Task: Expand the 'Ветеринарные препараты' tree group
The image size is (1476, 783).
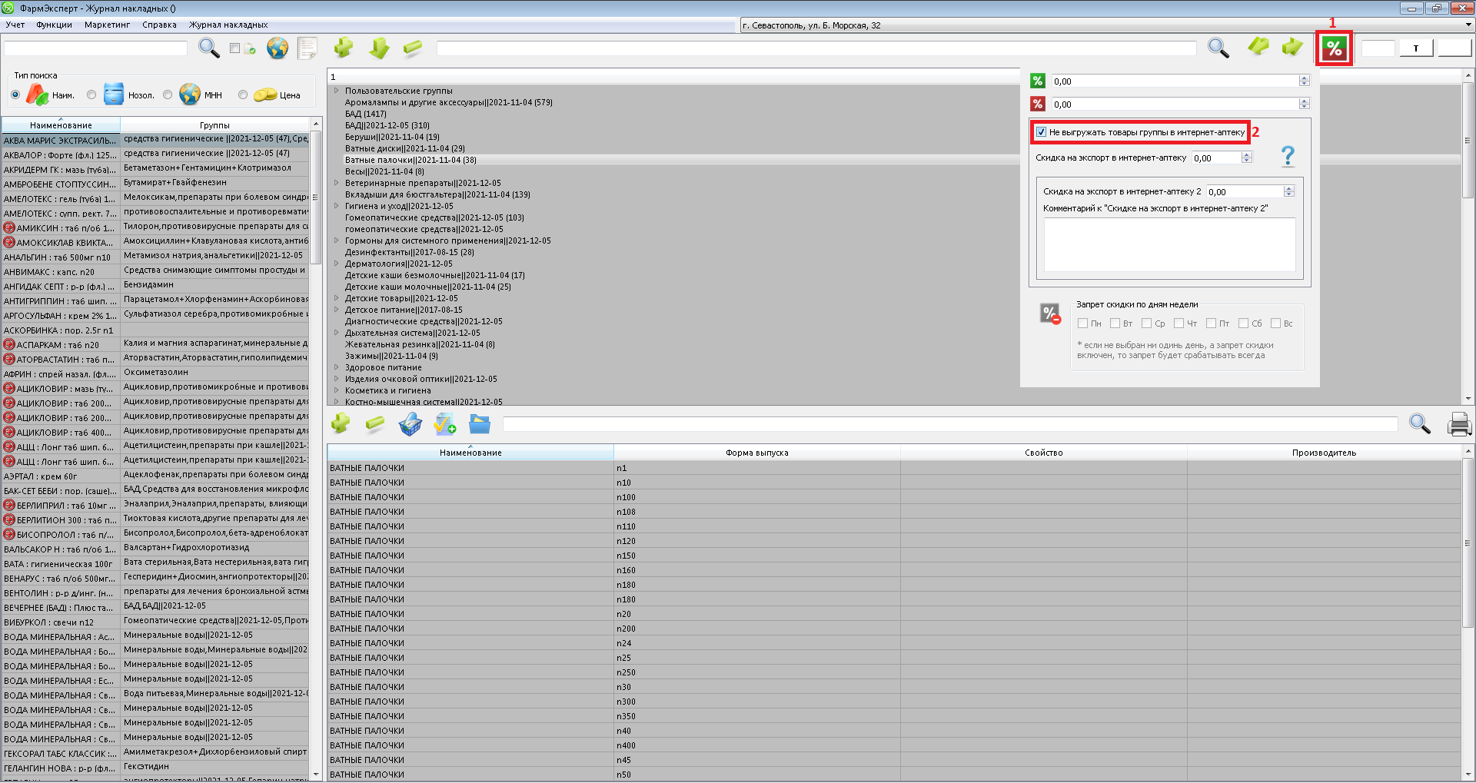Action: [337, 183]
